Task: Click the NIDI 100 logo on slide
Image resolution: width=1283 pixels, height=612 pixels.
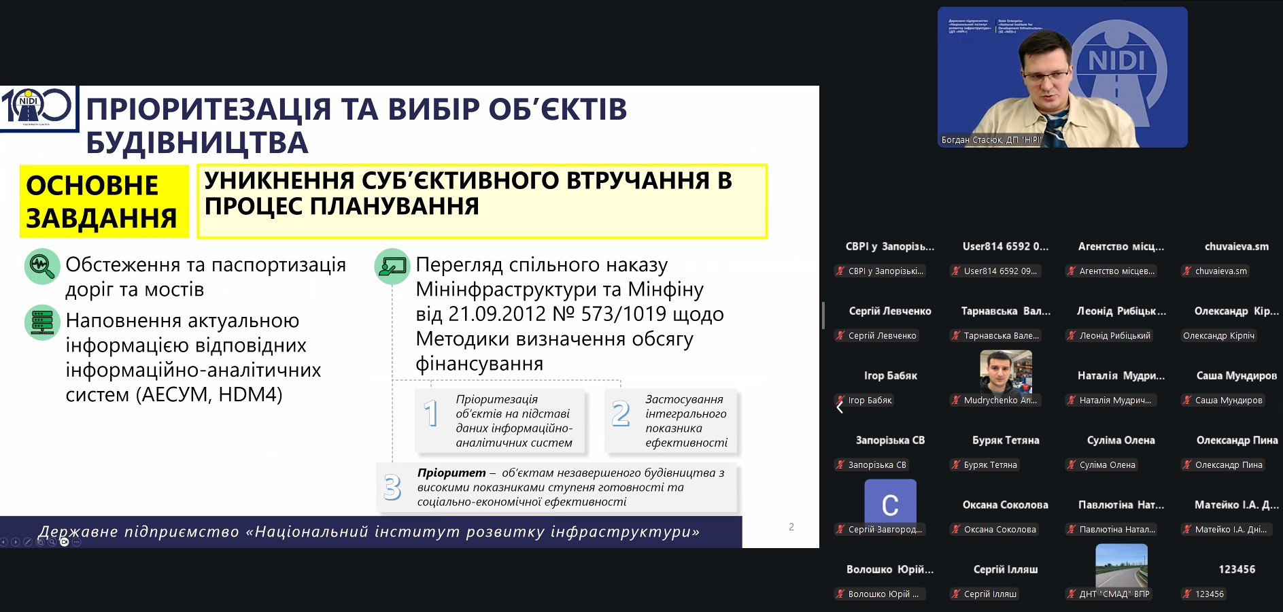Action: tap(37, 107)
